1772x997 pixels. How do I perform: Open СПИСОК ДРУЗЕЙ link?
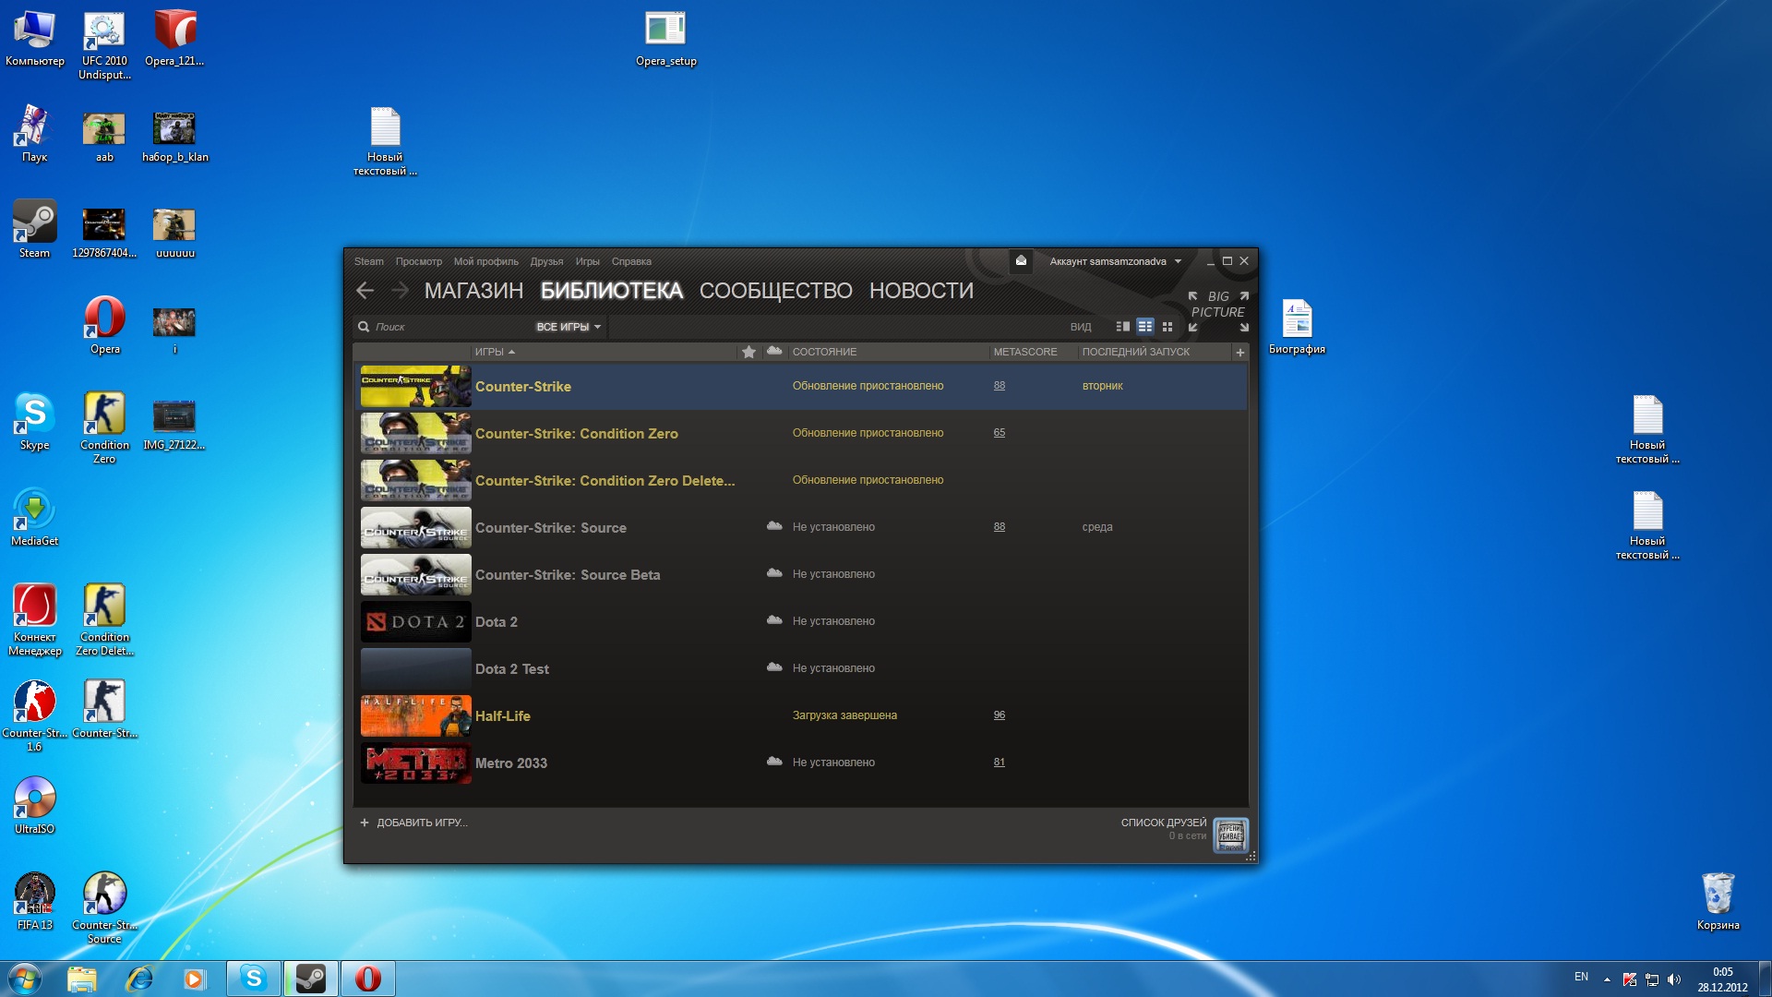(1164, 823)
